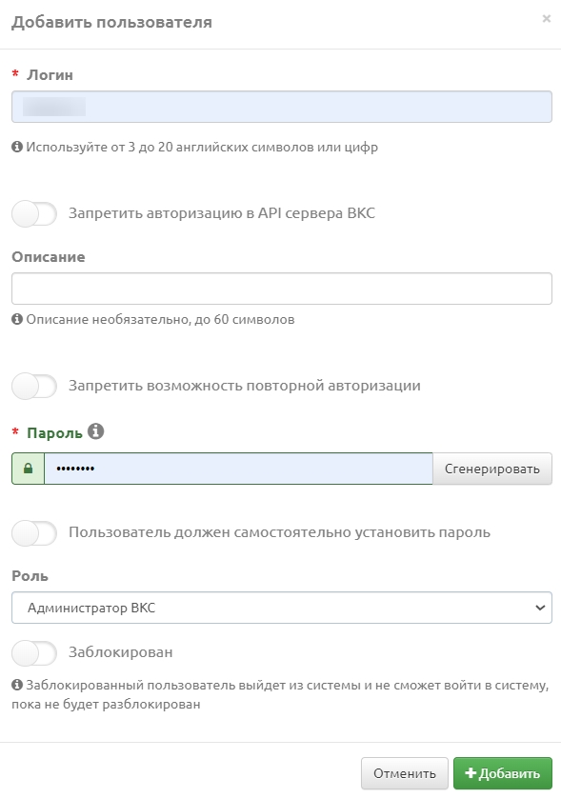Focus the Описание text field
This screenshot has height=799, width=561.
pos(282,289)
